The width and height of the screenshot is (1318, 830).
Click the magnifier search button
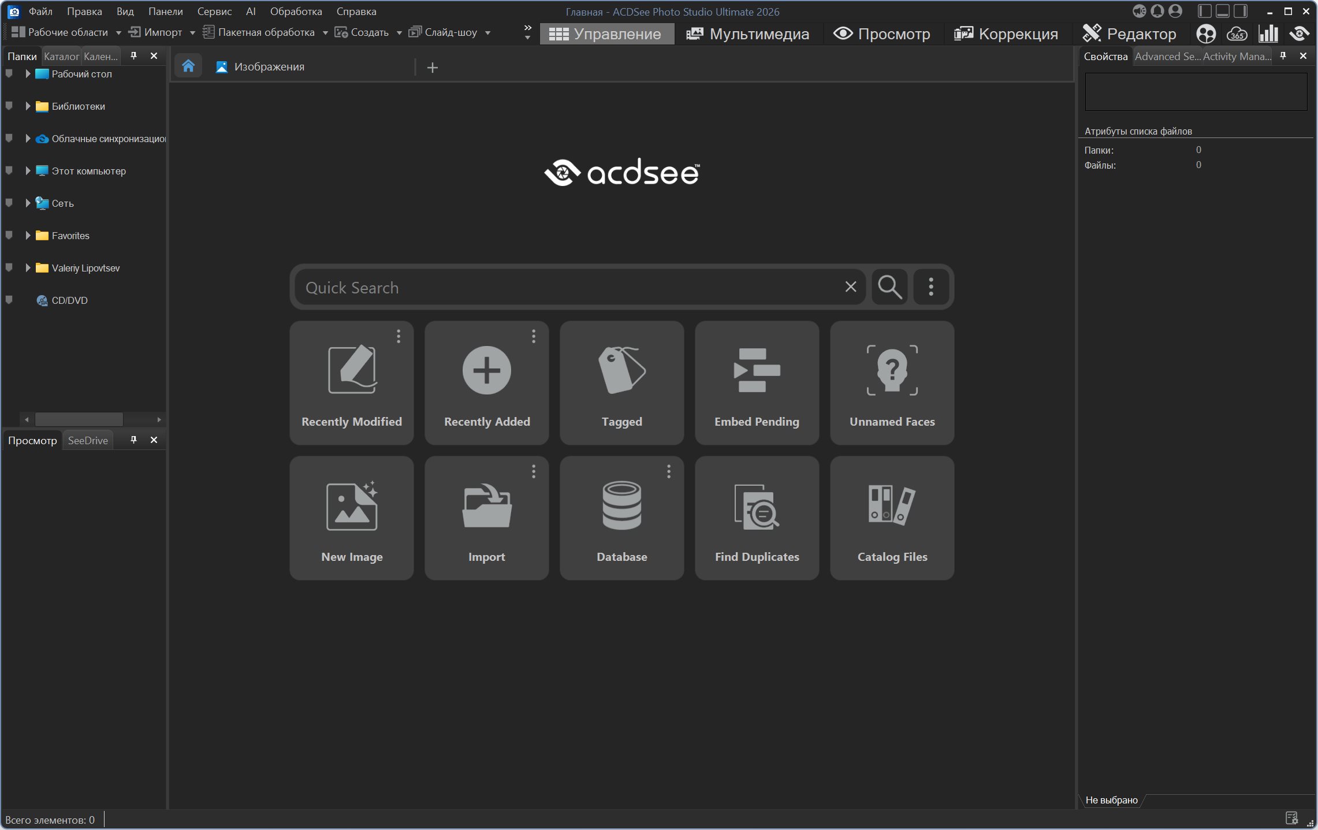(889, 286)
